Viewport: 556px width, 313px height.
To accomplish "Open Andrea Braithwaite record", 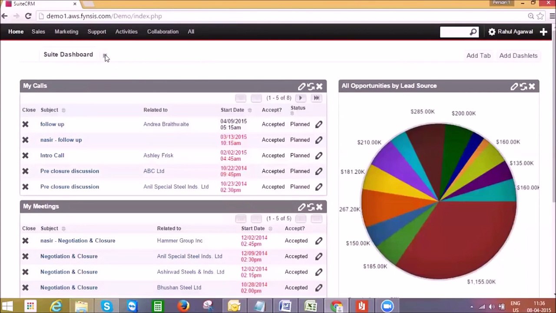I will [x=166, y=124].
